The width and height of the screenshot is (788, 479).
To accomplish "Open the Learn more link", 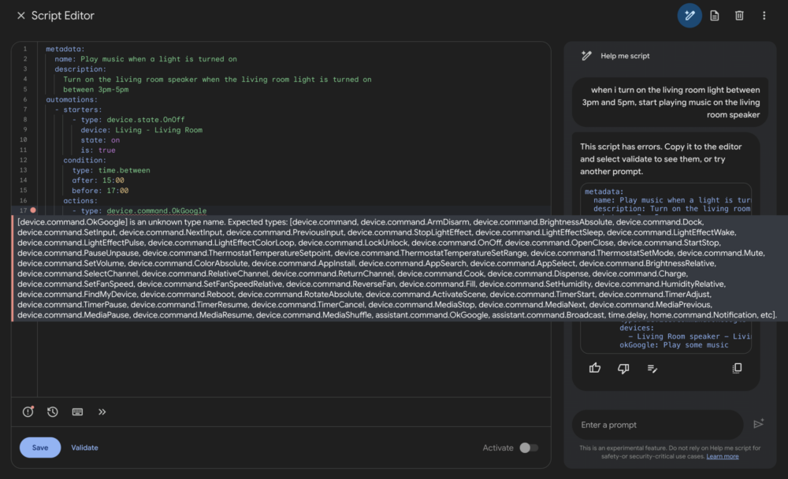I will point(724,455).
